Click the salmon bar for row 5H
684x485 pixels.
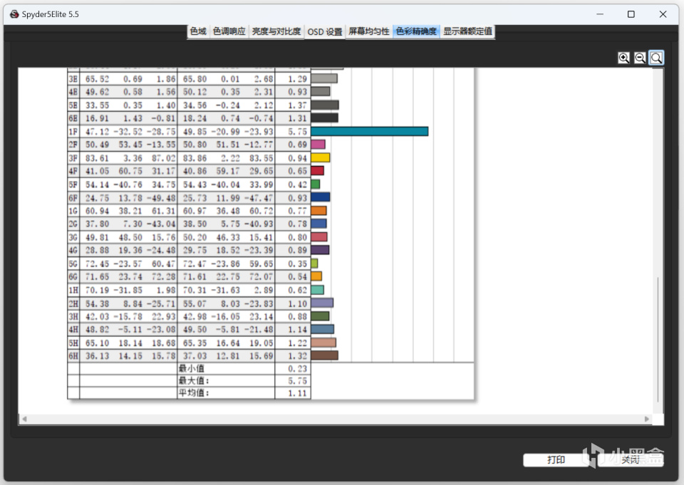[323, 343]
